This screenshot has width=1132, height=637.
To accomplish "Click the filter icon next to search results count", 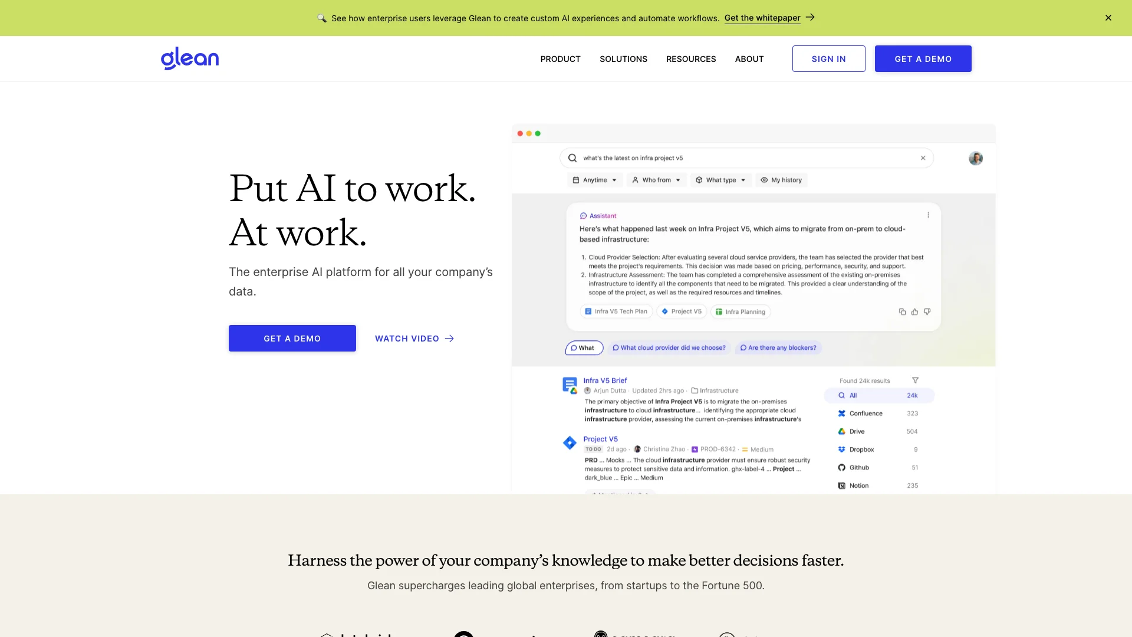I will (x=915, y=380).
